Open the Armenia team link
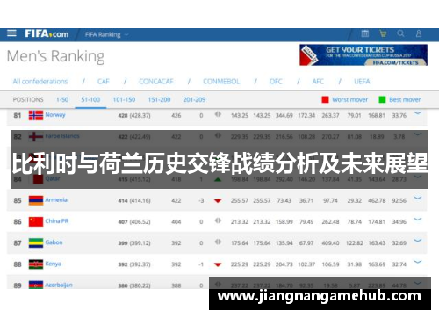439x318 pixels. tap(56, 199)
